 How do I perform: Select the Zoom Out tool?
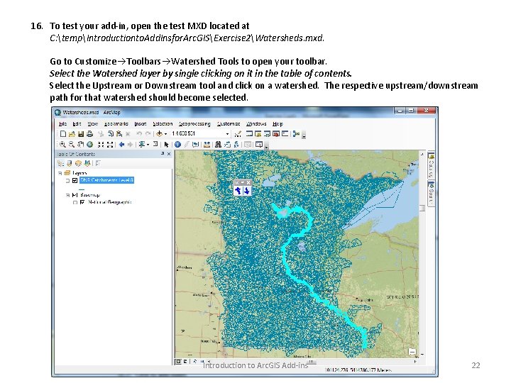(x=72, y=144)
